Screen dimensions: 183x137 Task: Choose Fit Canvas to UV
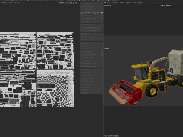point(91,40)
